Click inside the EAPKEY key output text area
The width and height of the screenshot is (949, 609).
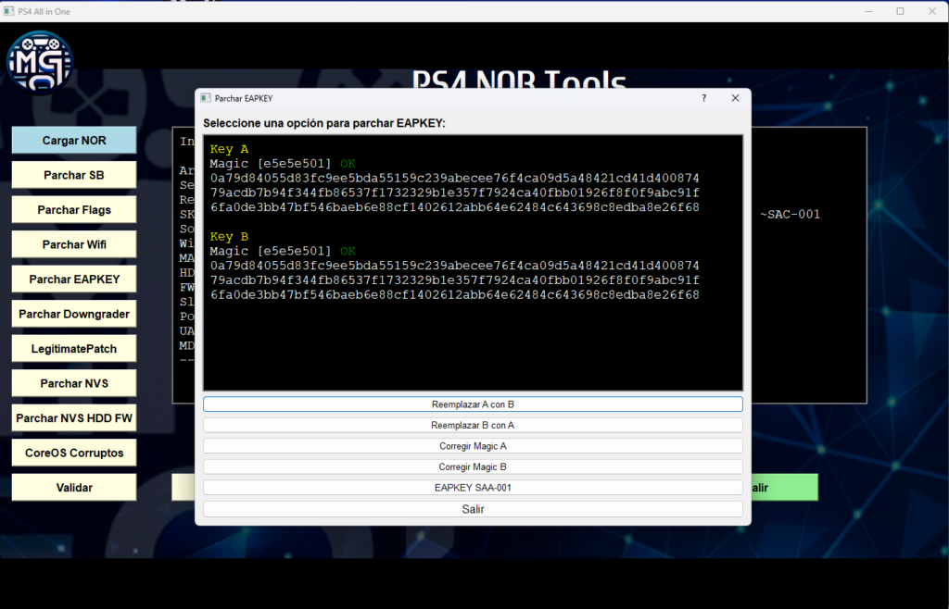[473, 342]
